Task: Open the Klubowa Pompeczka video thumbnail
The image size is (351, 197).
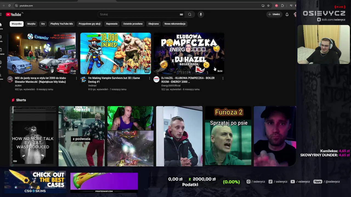Action: tap(189, 53)
